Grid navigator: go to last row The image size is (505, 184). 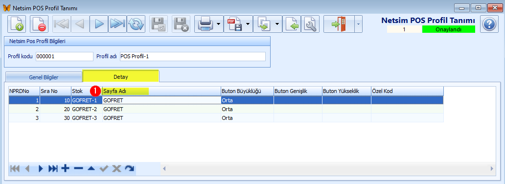pos(53,168)
